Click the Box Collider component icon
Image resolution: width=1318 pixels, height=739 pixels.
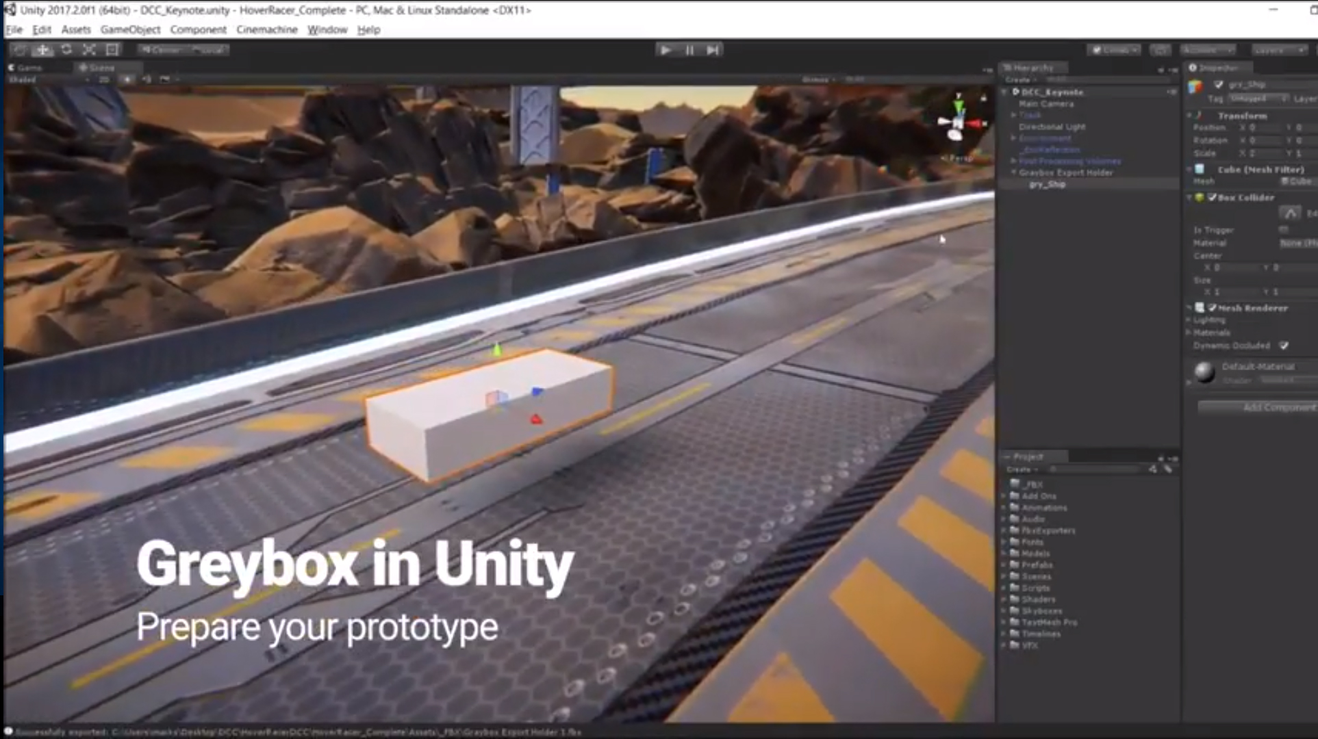(x=1200, y=198)
